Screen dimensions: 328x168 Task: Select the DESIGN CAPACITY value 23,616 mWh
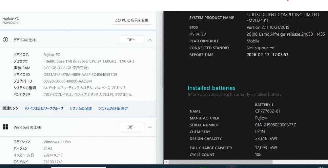(x=267, y=138)
